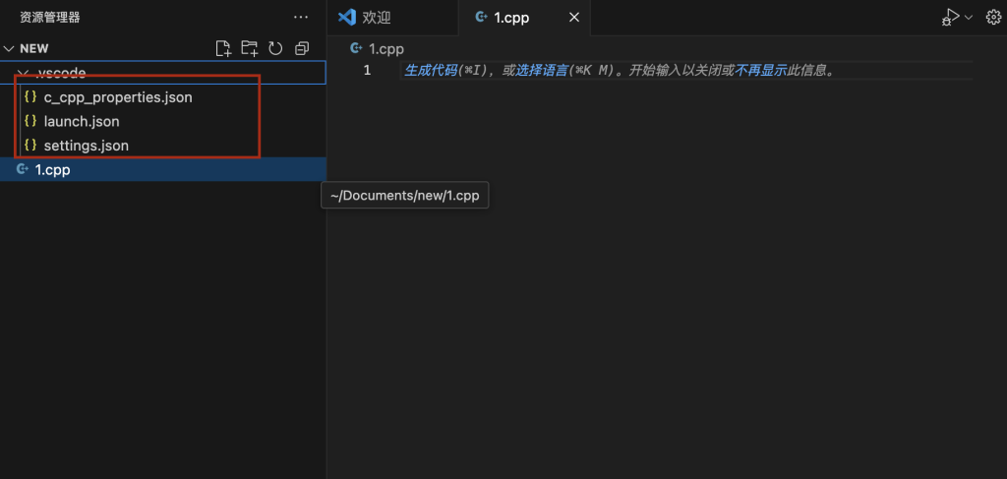The image size is (1007, 479).
Task: Select 1.cpp in the explorer tree
Action: coord(53,169)
